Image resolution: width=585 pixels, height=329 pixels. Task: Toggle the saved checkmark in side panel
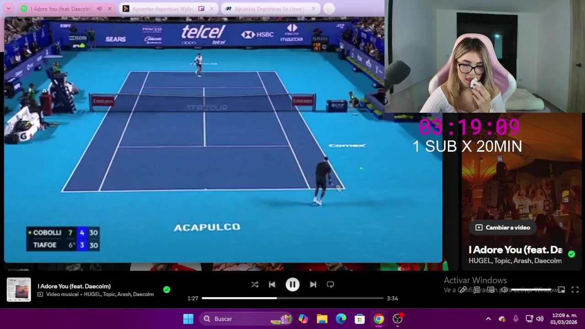coord(571,254)
